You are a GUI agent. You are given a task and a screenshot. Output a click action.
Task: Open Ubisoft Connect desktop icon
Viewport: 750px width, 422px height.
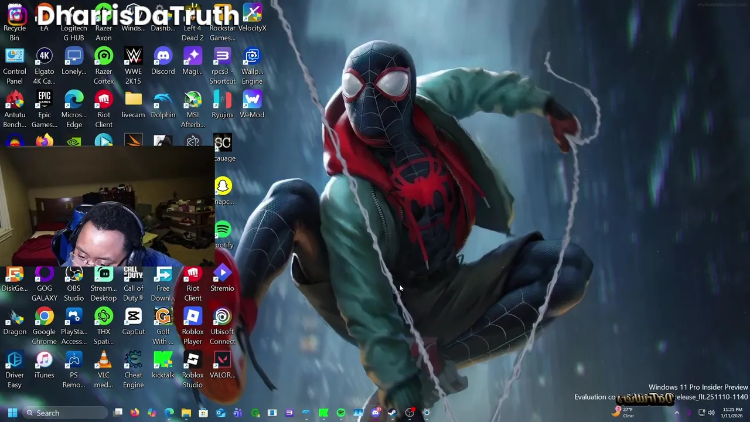click(222, 326)
